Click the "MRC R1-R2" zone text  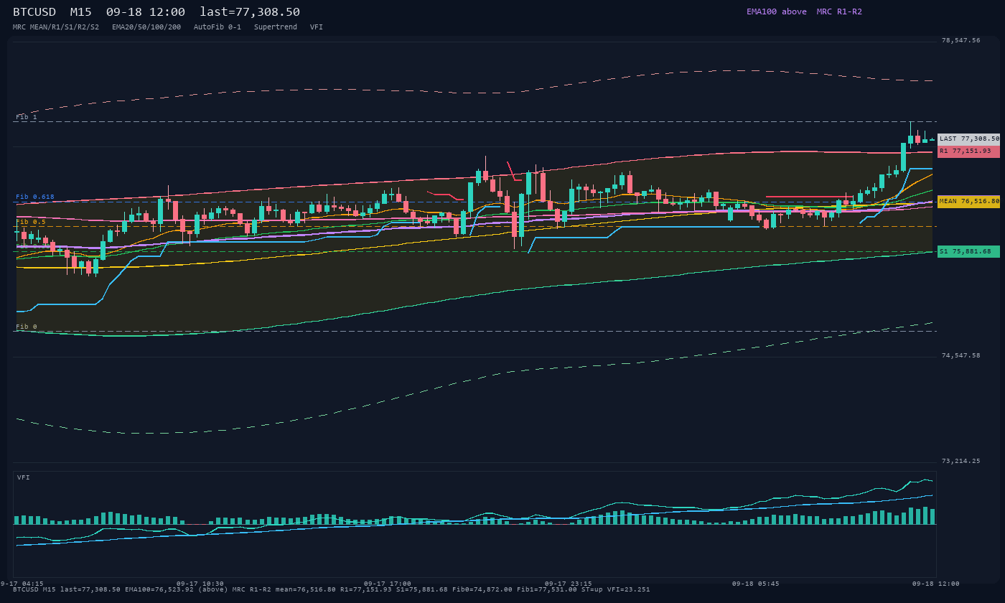click(x=839, y=11)
